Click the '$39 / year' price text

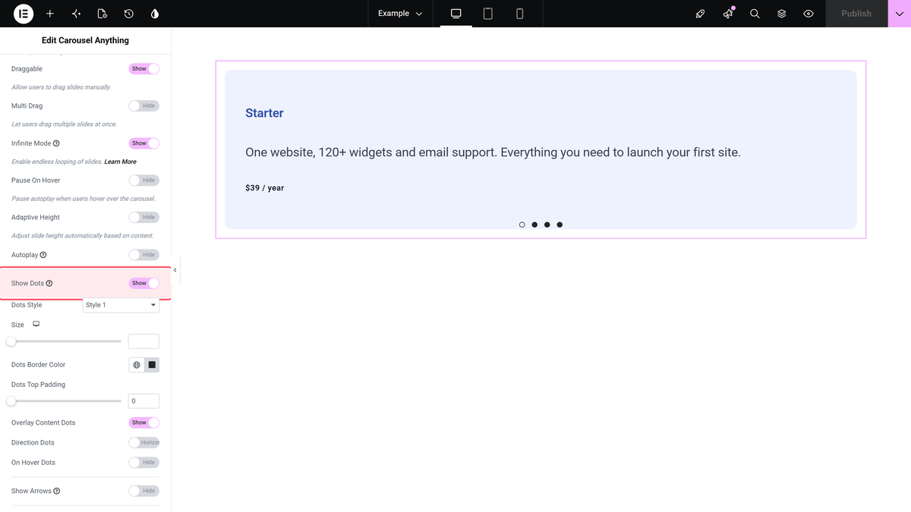click(265, 188)
